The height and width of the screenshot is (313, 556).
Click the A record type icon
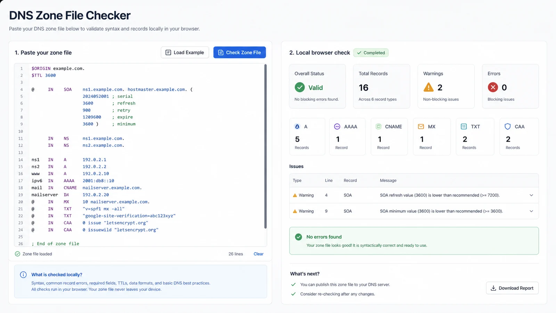coord(297,127)
